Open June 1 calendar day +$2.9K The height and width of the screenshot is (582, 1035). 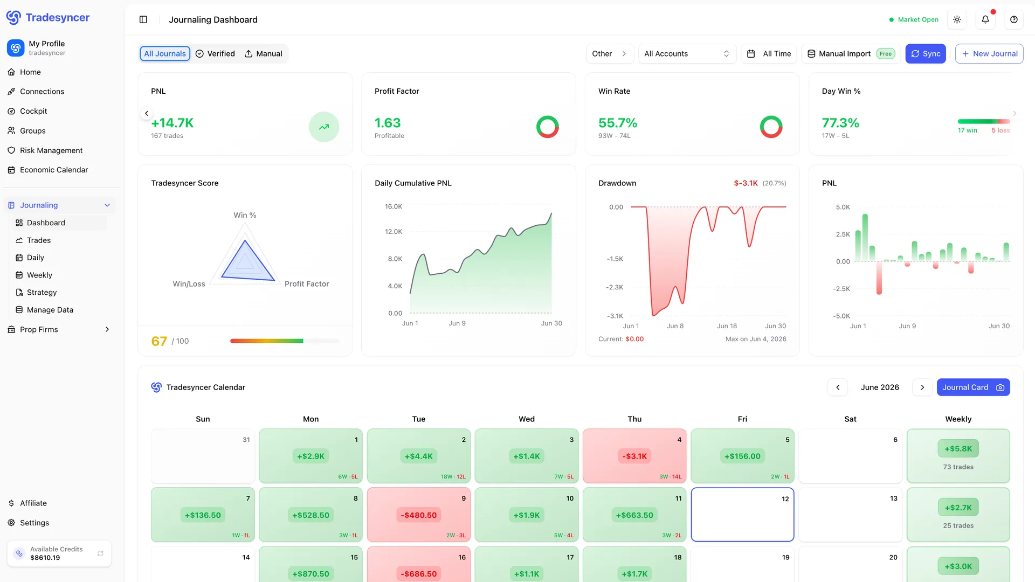click(x=310, y=456)
